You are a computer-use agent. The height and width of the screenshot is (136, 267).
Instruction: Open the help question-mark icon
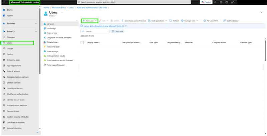(x=227, y=2)
